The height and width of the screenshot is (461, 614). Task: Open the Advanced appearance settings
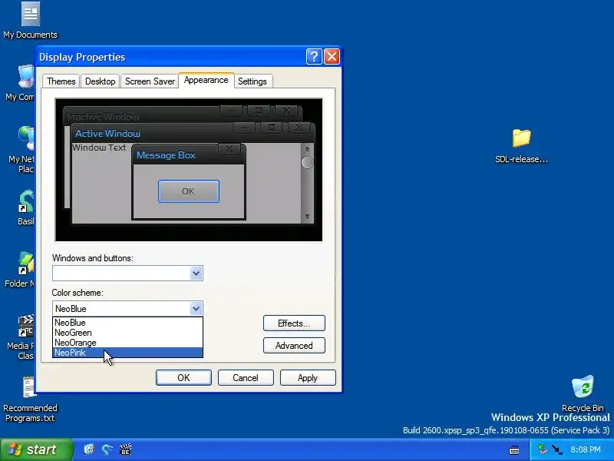pyautogui.click(x=294, y=346)
